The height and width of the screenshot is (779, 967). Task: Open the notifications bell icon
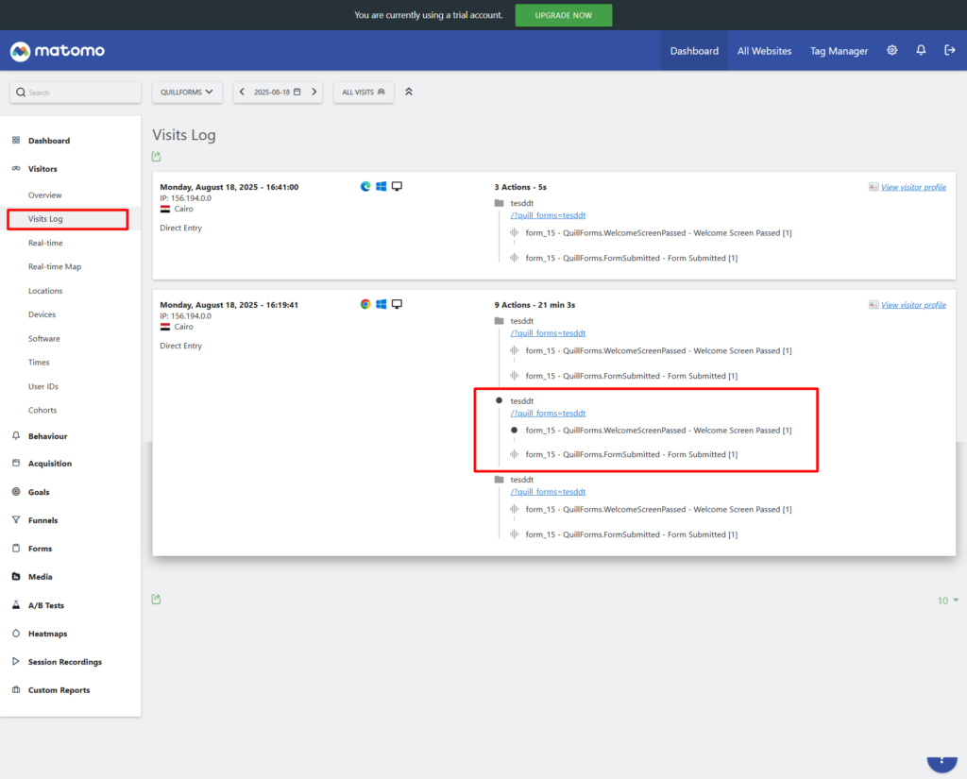tap(921, 51)
